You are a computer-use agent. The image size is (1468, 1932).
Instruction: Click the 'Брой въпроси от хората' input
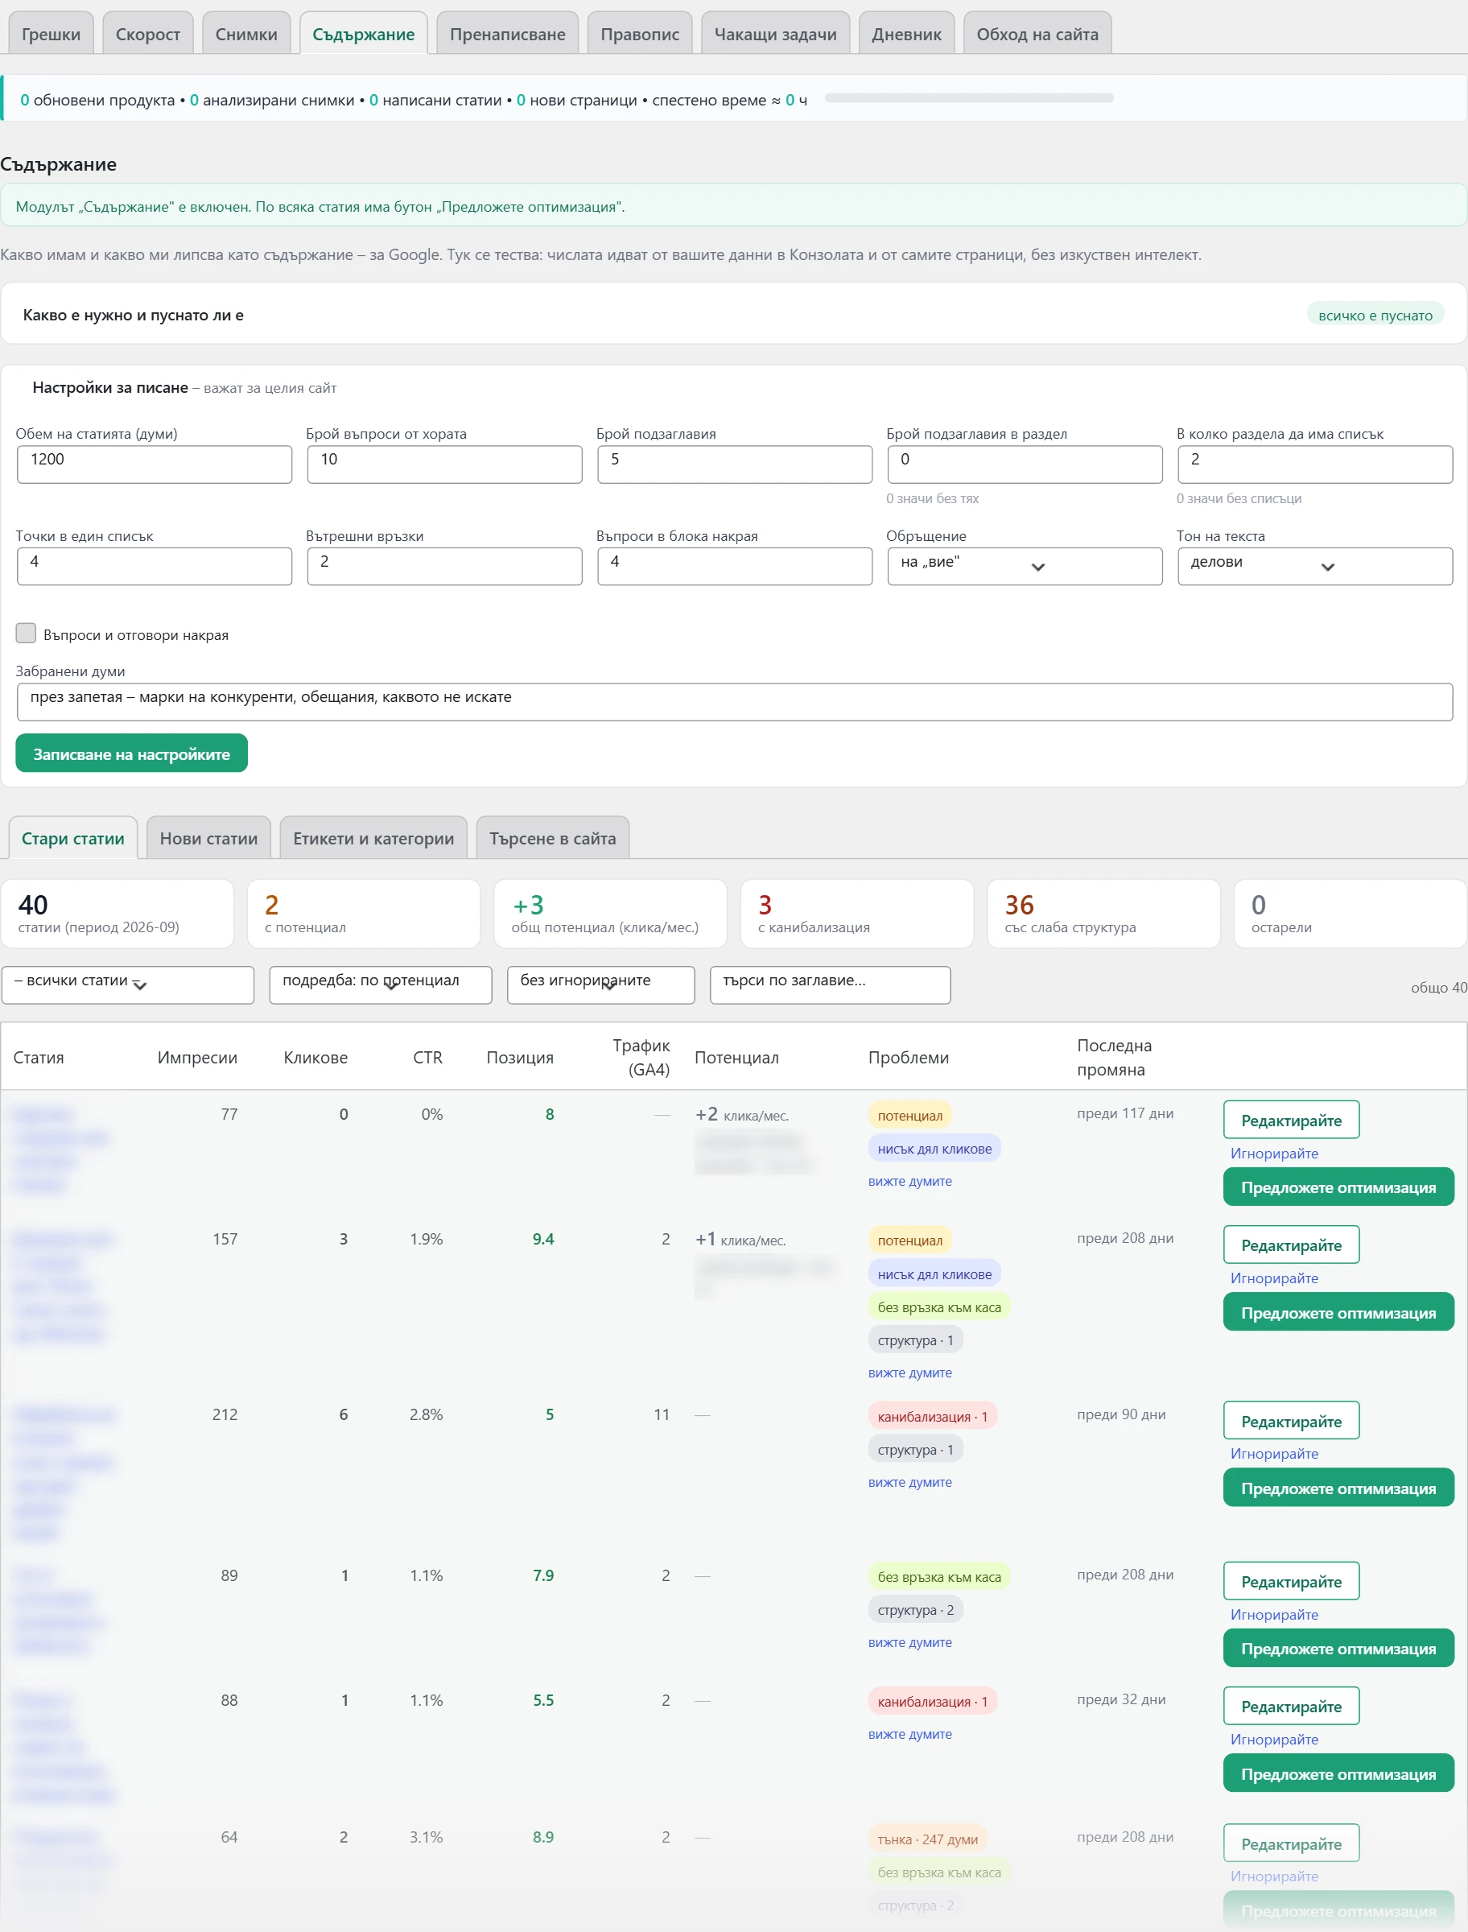(x=445, y=464)
